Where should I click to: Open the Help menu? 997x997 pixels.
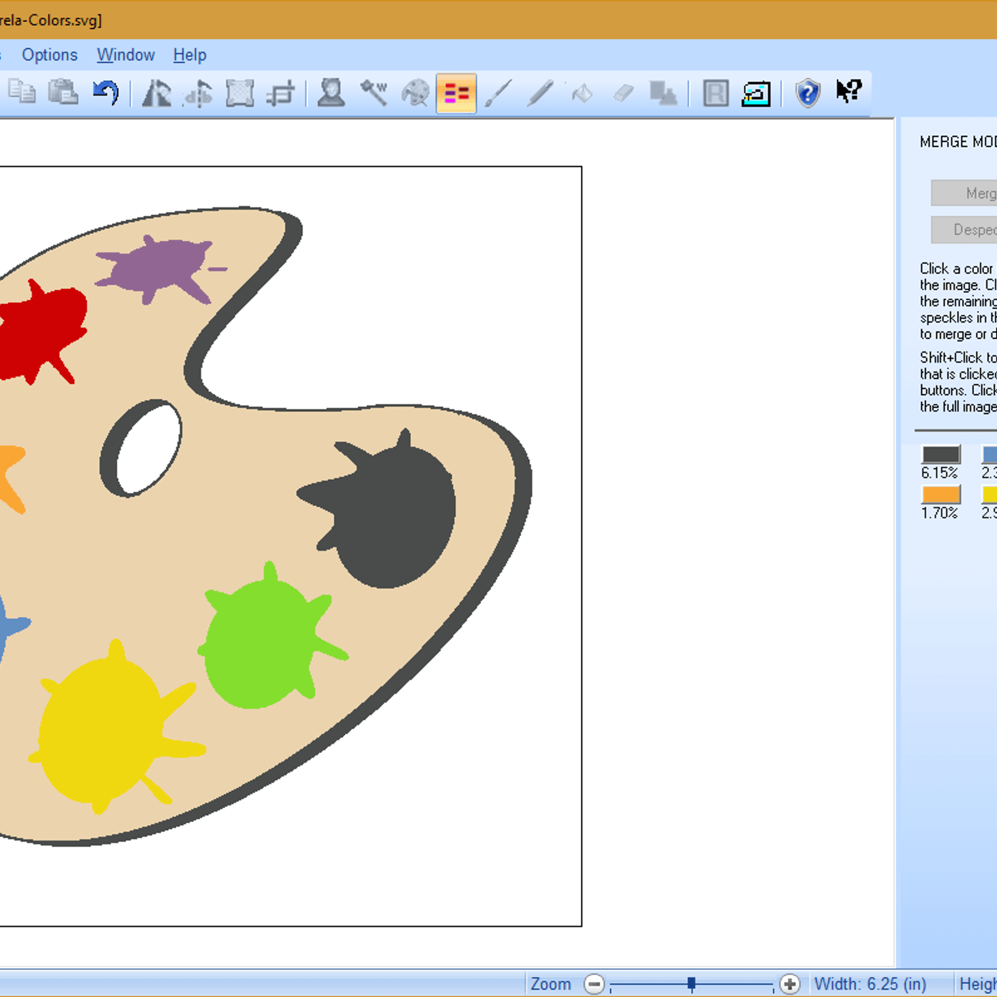pos(189,55)
